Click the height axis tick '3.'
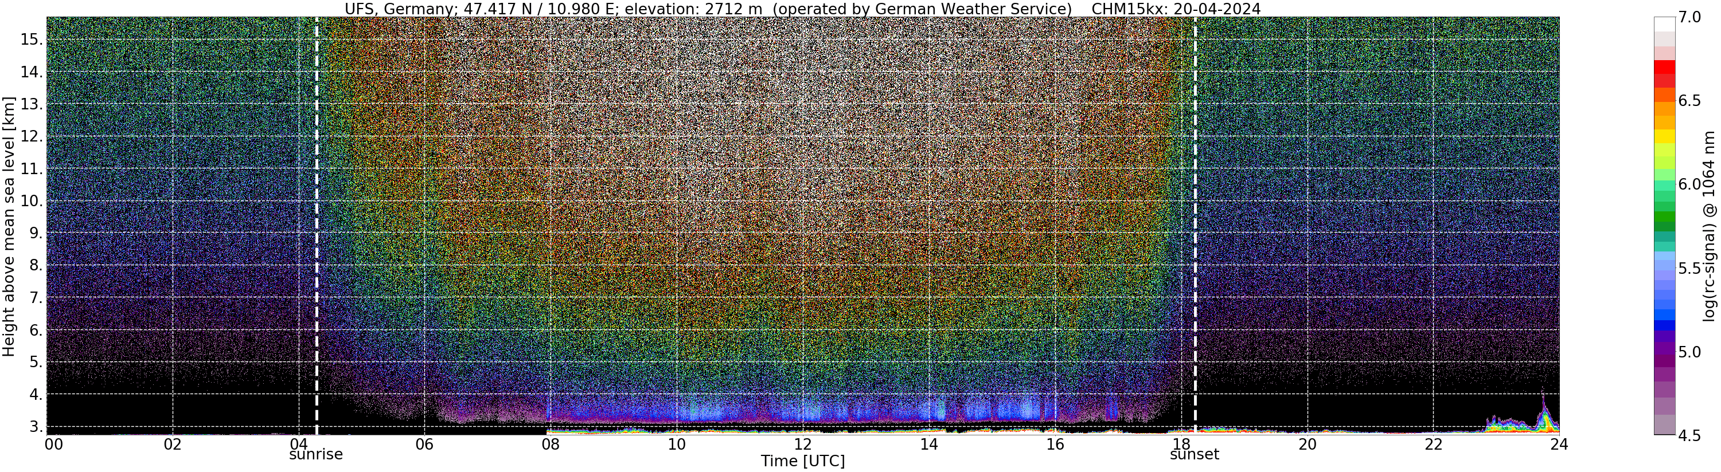 coord(36,427)
